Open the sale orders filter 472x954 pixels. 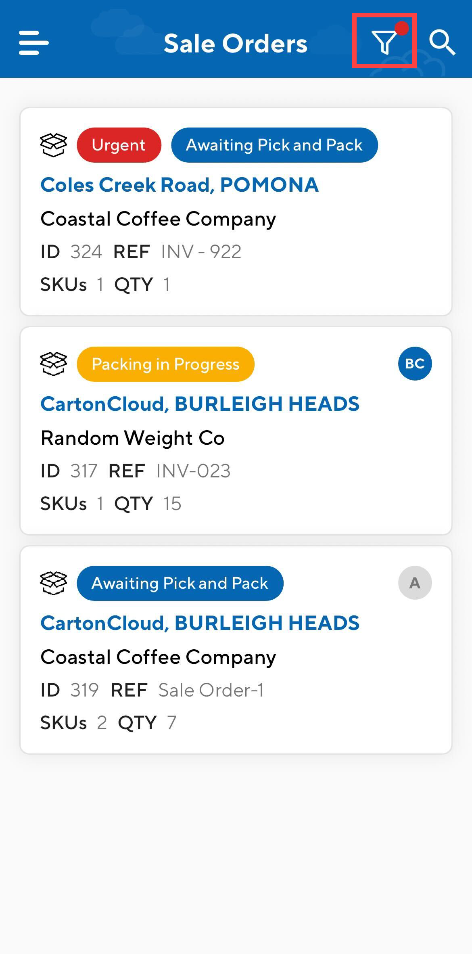[x=384, y=42]
